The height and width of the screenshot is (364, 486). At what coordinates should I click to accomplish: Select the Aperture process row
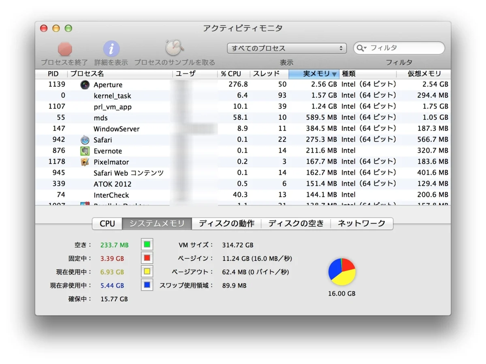coord(243,85)
